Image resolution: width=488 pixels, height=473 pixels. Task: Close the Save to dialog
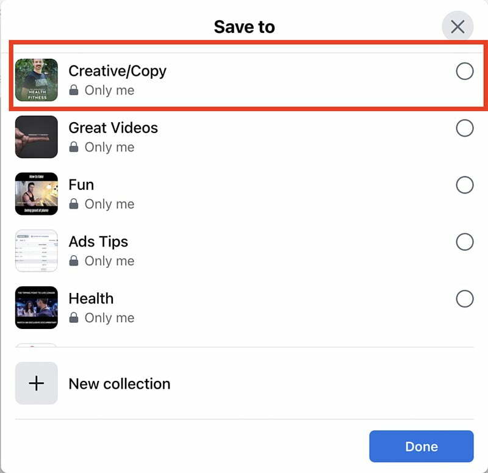(x=457, y=27)
